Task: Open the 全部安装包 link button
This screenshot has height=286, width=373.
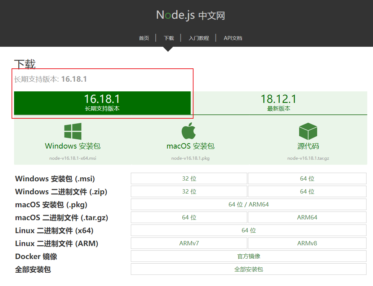Action: pyautogui.click(x=249, y=269)
